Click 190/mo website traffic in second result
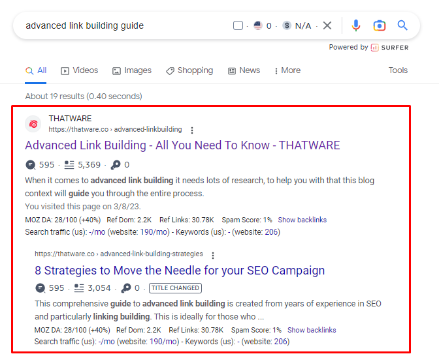 tap(164, 342)
